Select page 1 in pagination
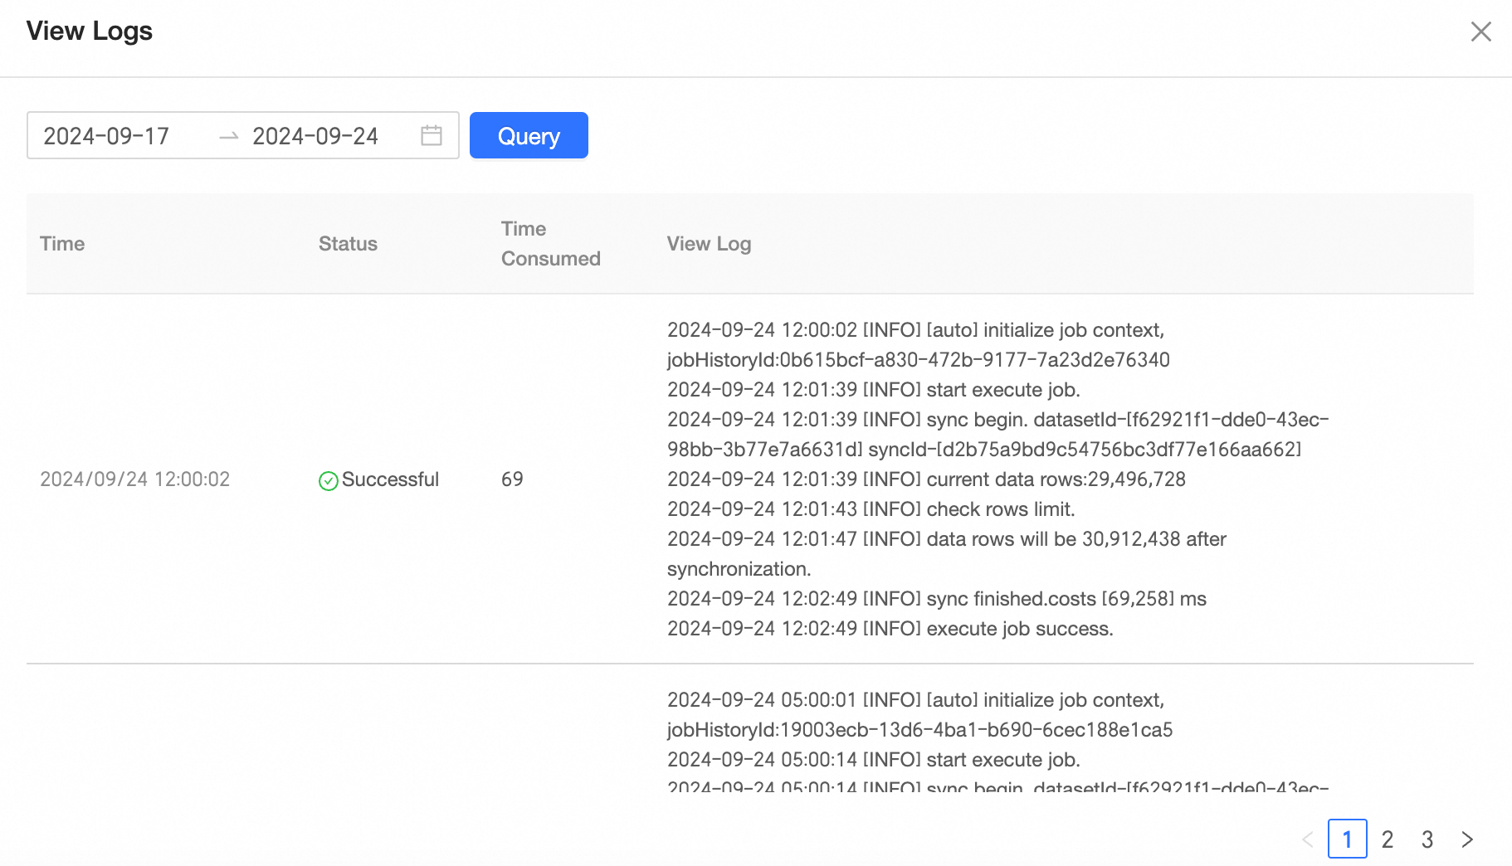The width and height of the screenshot is (1512, 866). pos(1348,839)
